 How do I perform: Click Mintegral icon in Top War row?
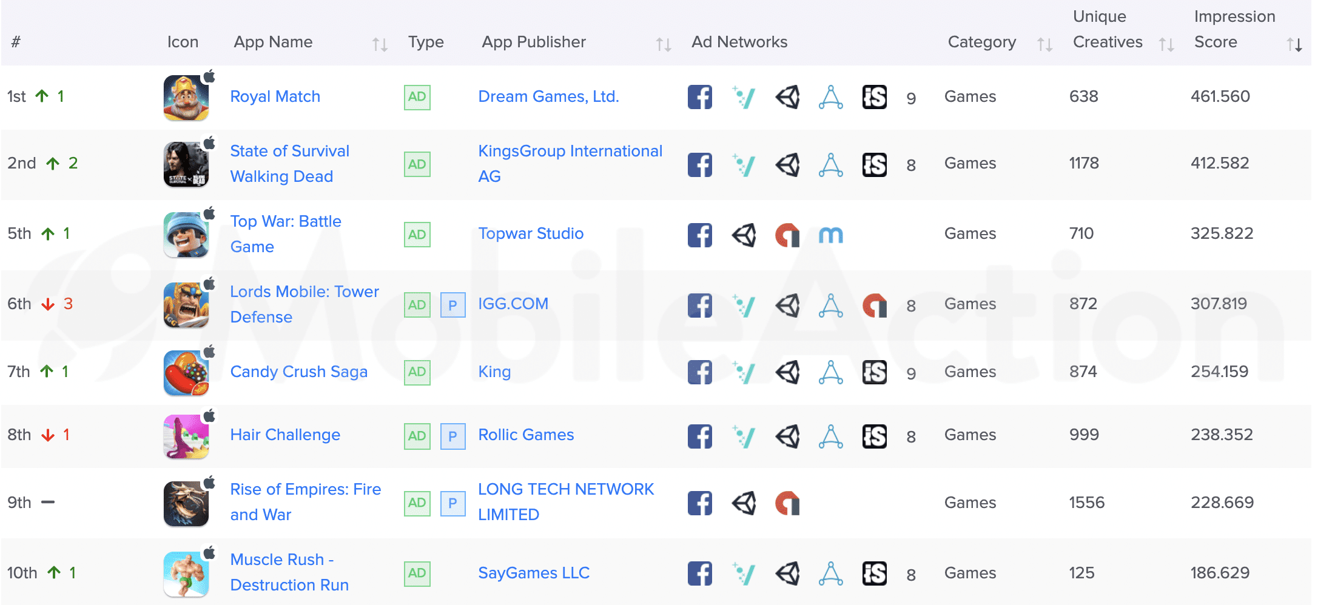click(831, 235)
